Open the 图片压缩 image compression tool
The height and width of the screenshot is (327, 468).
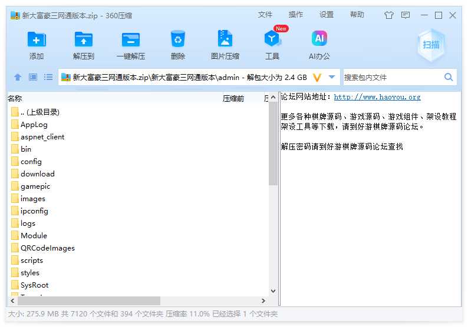point(225,38)
